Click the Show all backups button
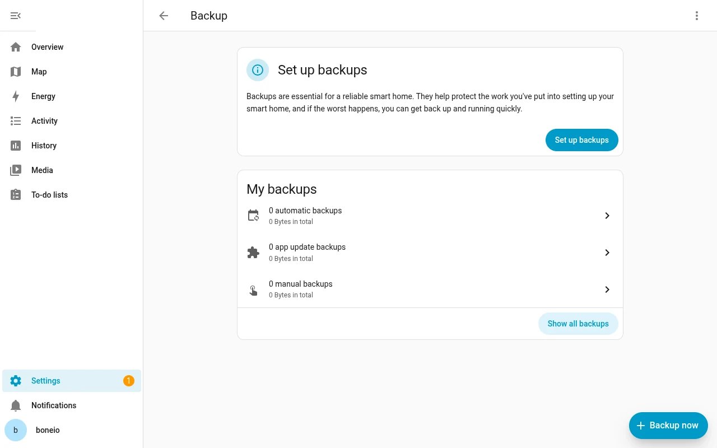The width and height of the screenshot is (717, 448). coord(578,324)
